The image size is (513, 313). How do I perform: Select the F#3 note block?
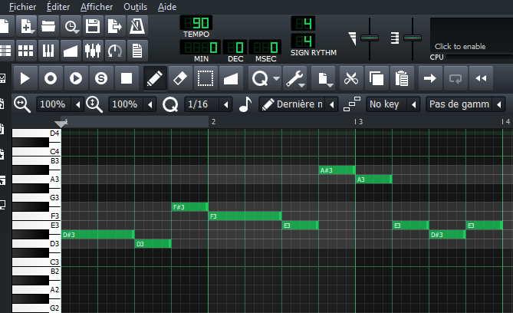(189, 207)
